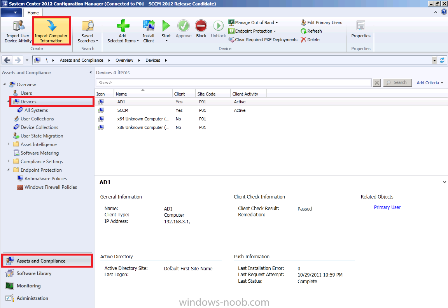Switch to Software Library workspace
Viewport: 448px width, 308px height.
click(x=47, y=273)
